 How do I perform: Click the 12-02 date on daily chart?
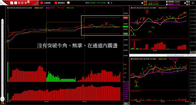(163, 102)
